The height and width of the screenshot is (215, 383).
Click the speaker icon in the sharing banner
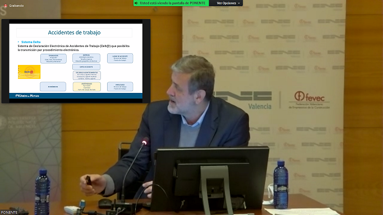coord(136,3)
